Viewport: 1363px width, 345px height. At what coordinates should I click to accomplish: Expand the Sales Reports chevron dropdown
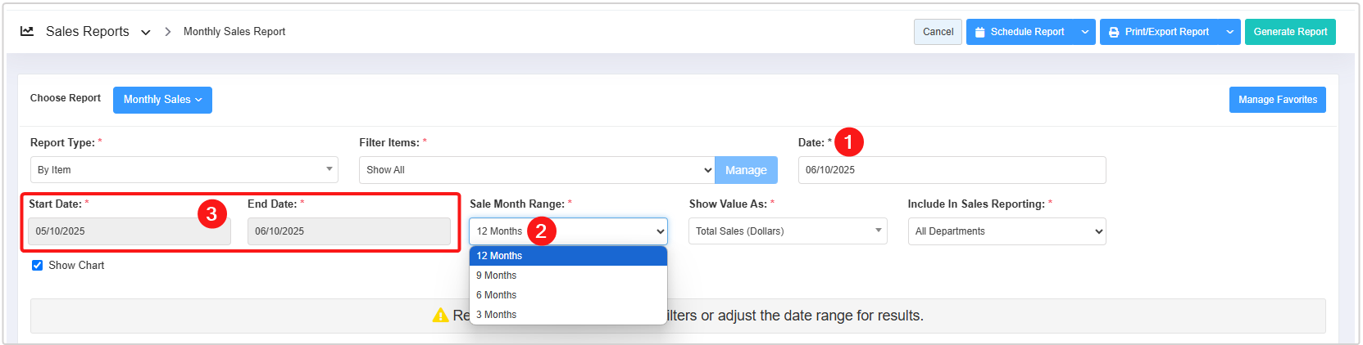coord(146,33)
